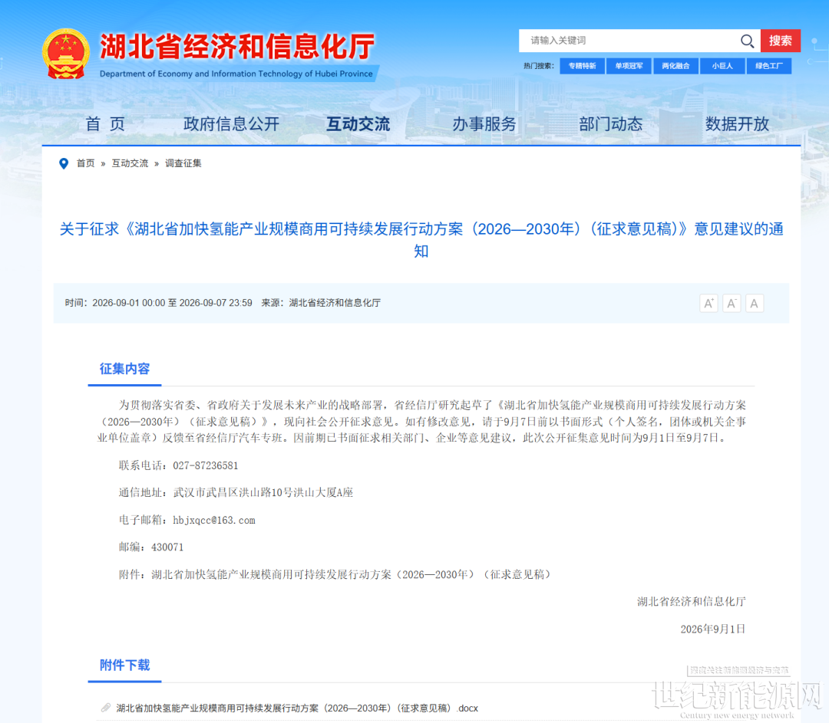Click the breadcrumb location pin icon
The image size is (829, 723).
[x=64, y=164]
